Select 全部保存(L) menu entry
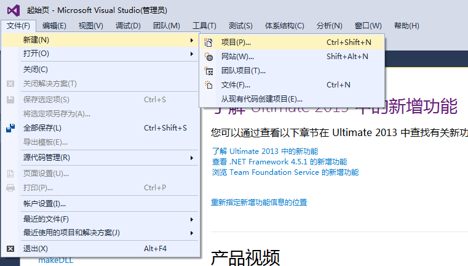468x266 pixels. click(100, 128)
